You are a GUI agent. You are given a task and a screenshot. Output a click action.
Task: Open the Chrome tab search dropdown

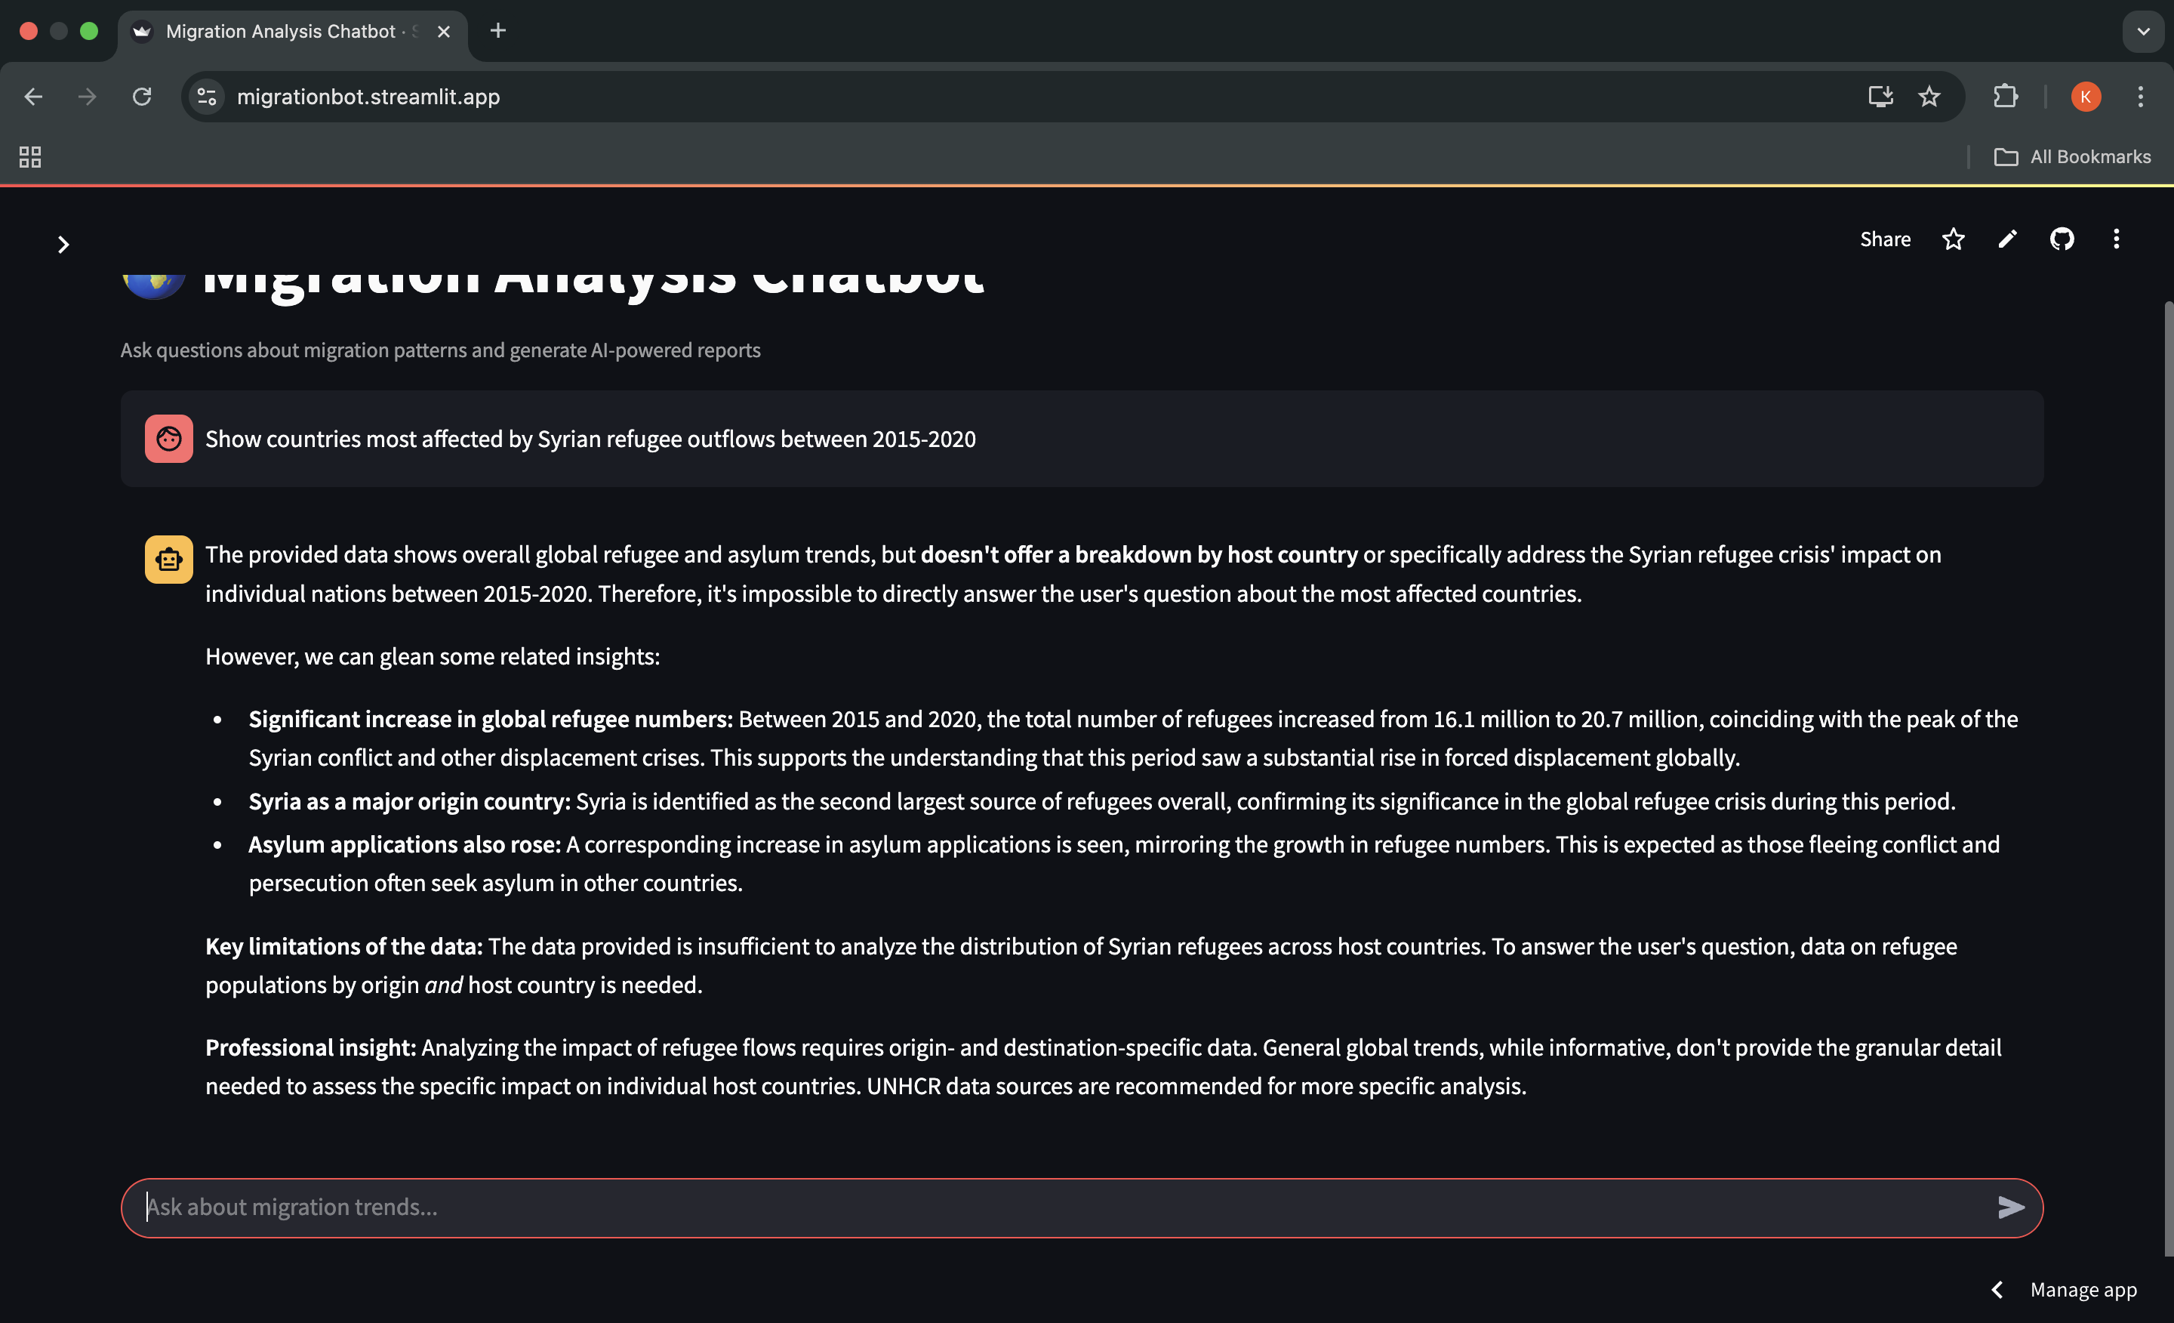point(2142,32)
